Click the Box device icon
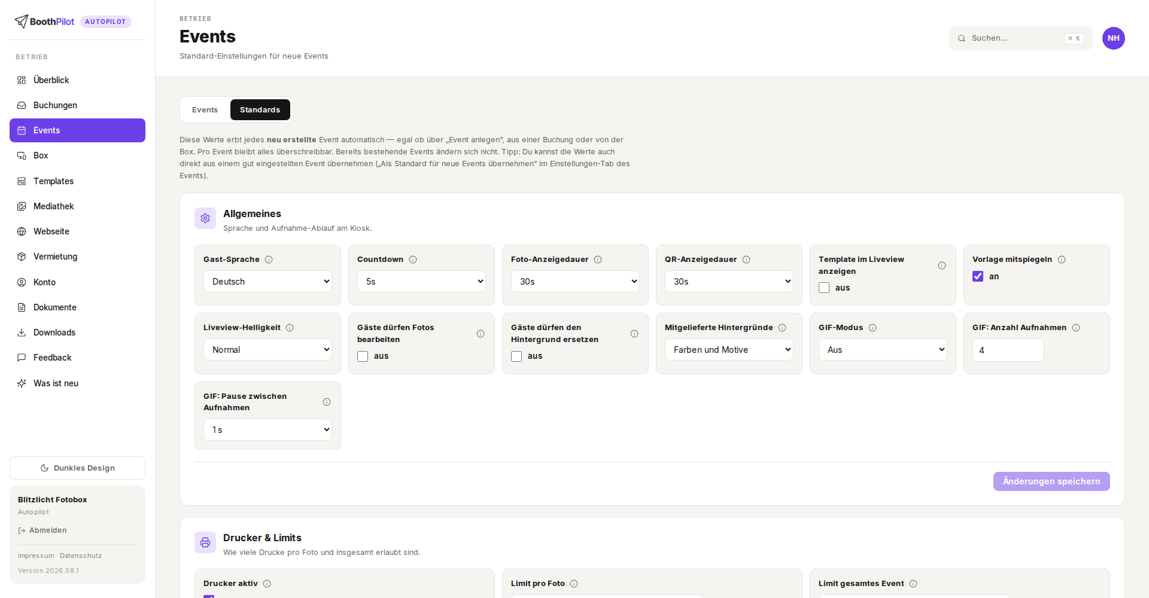The image size is (1149, 598). 22,155
